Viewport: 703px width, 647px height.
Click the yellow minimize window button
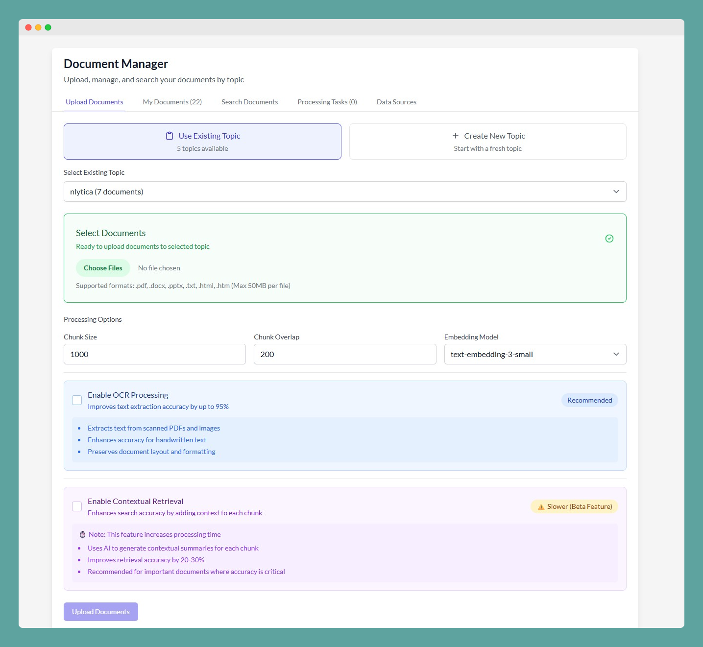click(x=38, y=27)
